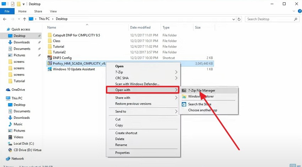The image size is (302, 167).
Task: Switch to the View ribbon tab
Action: pos(53,11)
